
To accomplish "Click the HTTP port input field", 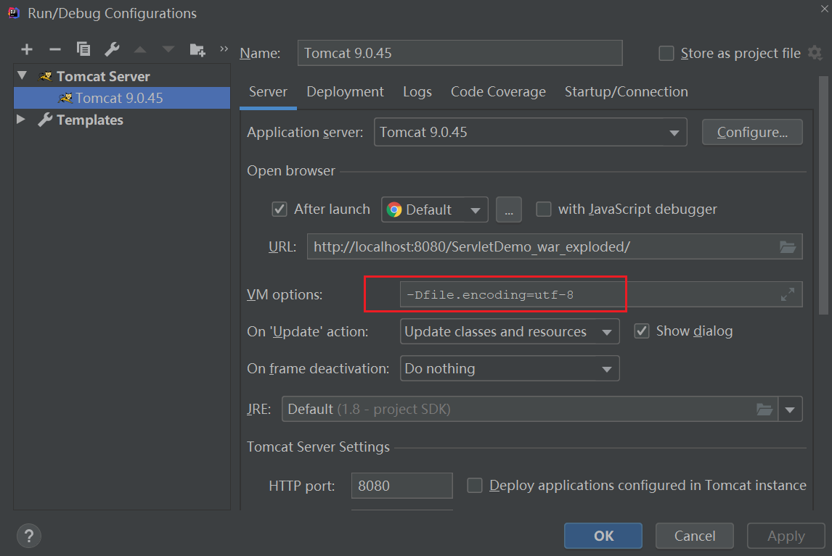I will point(401,486).
